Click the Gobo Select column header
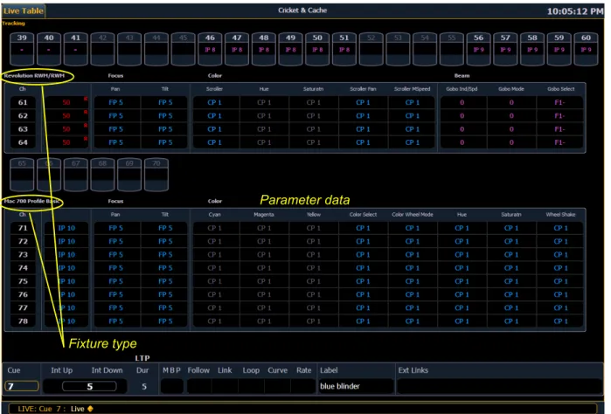The width and height of the screenshot is (611, 414). (x=560, y=89)
